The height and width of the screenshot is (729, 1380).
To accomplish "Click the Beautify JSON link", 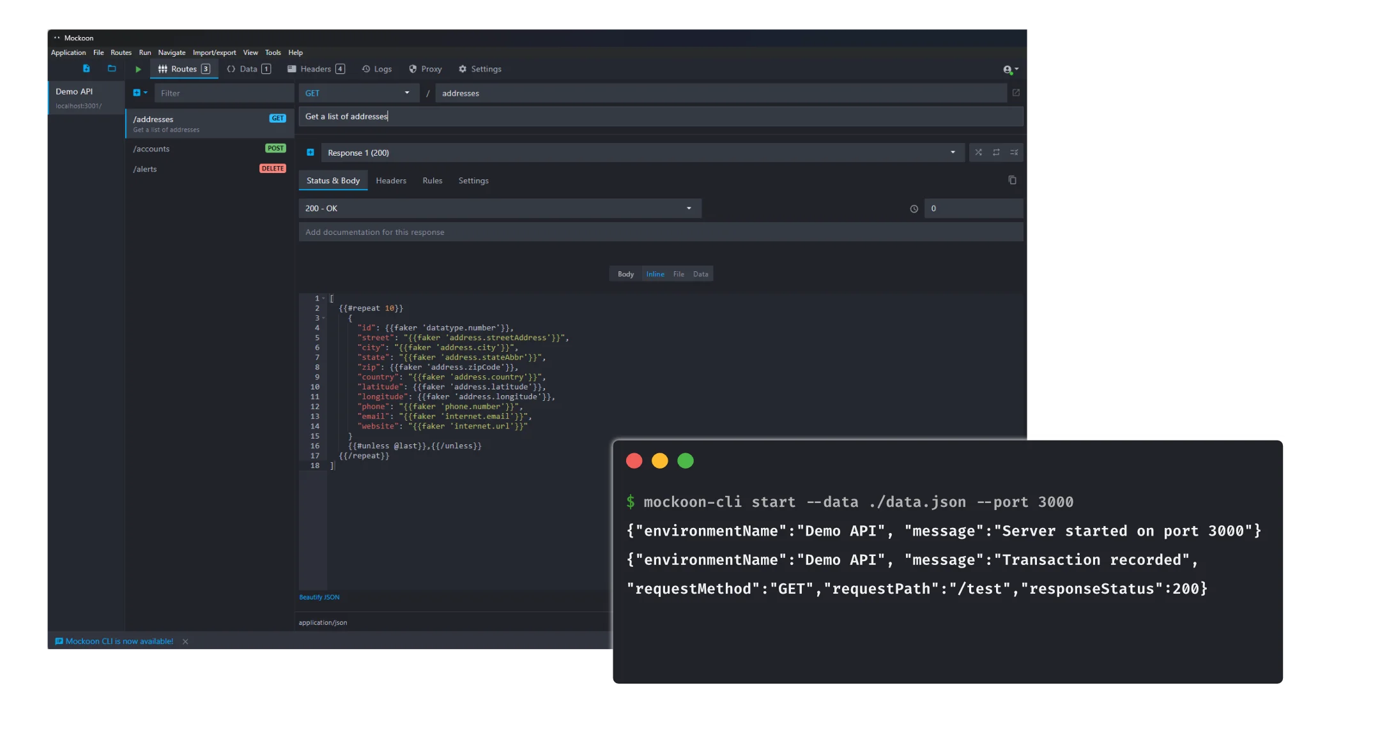I will tap(319, 597).
